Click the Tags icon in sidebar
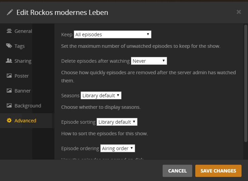The width and height of the screenshot is (248, 181). [9, 46]
